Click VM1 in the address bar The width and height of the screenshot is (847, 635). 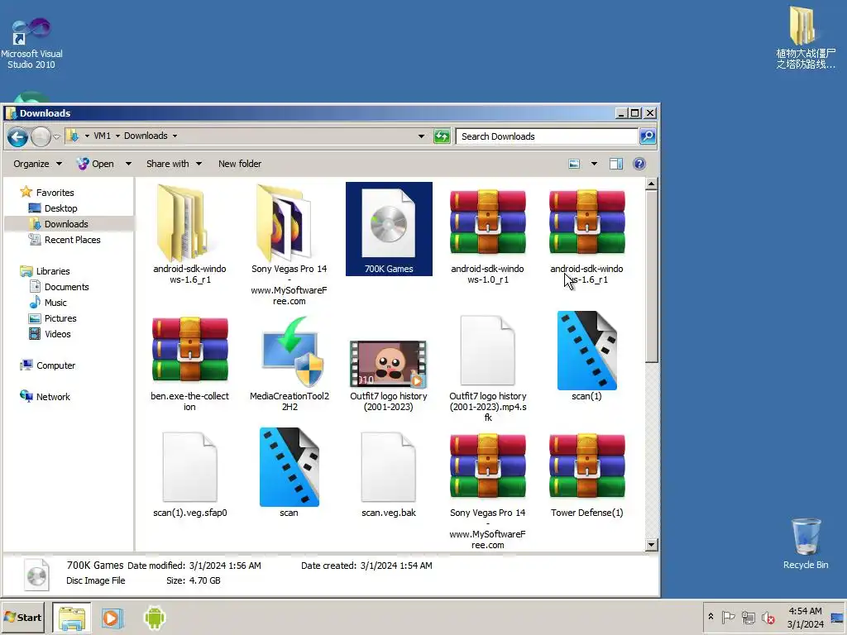102,136
